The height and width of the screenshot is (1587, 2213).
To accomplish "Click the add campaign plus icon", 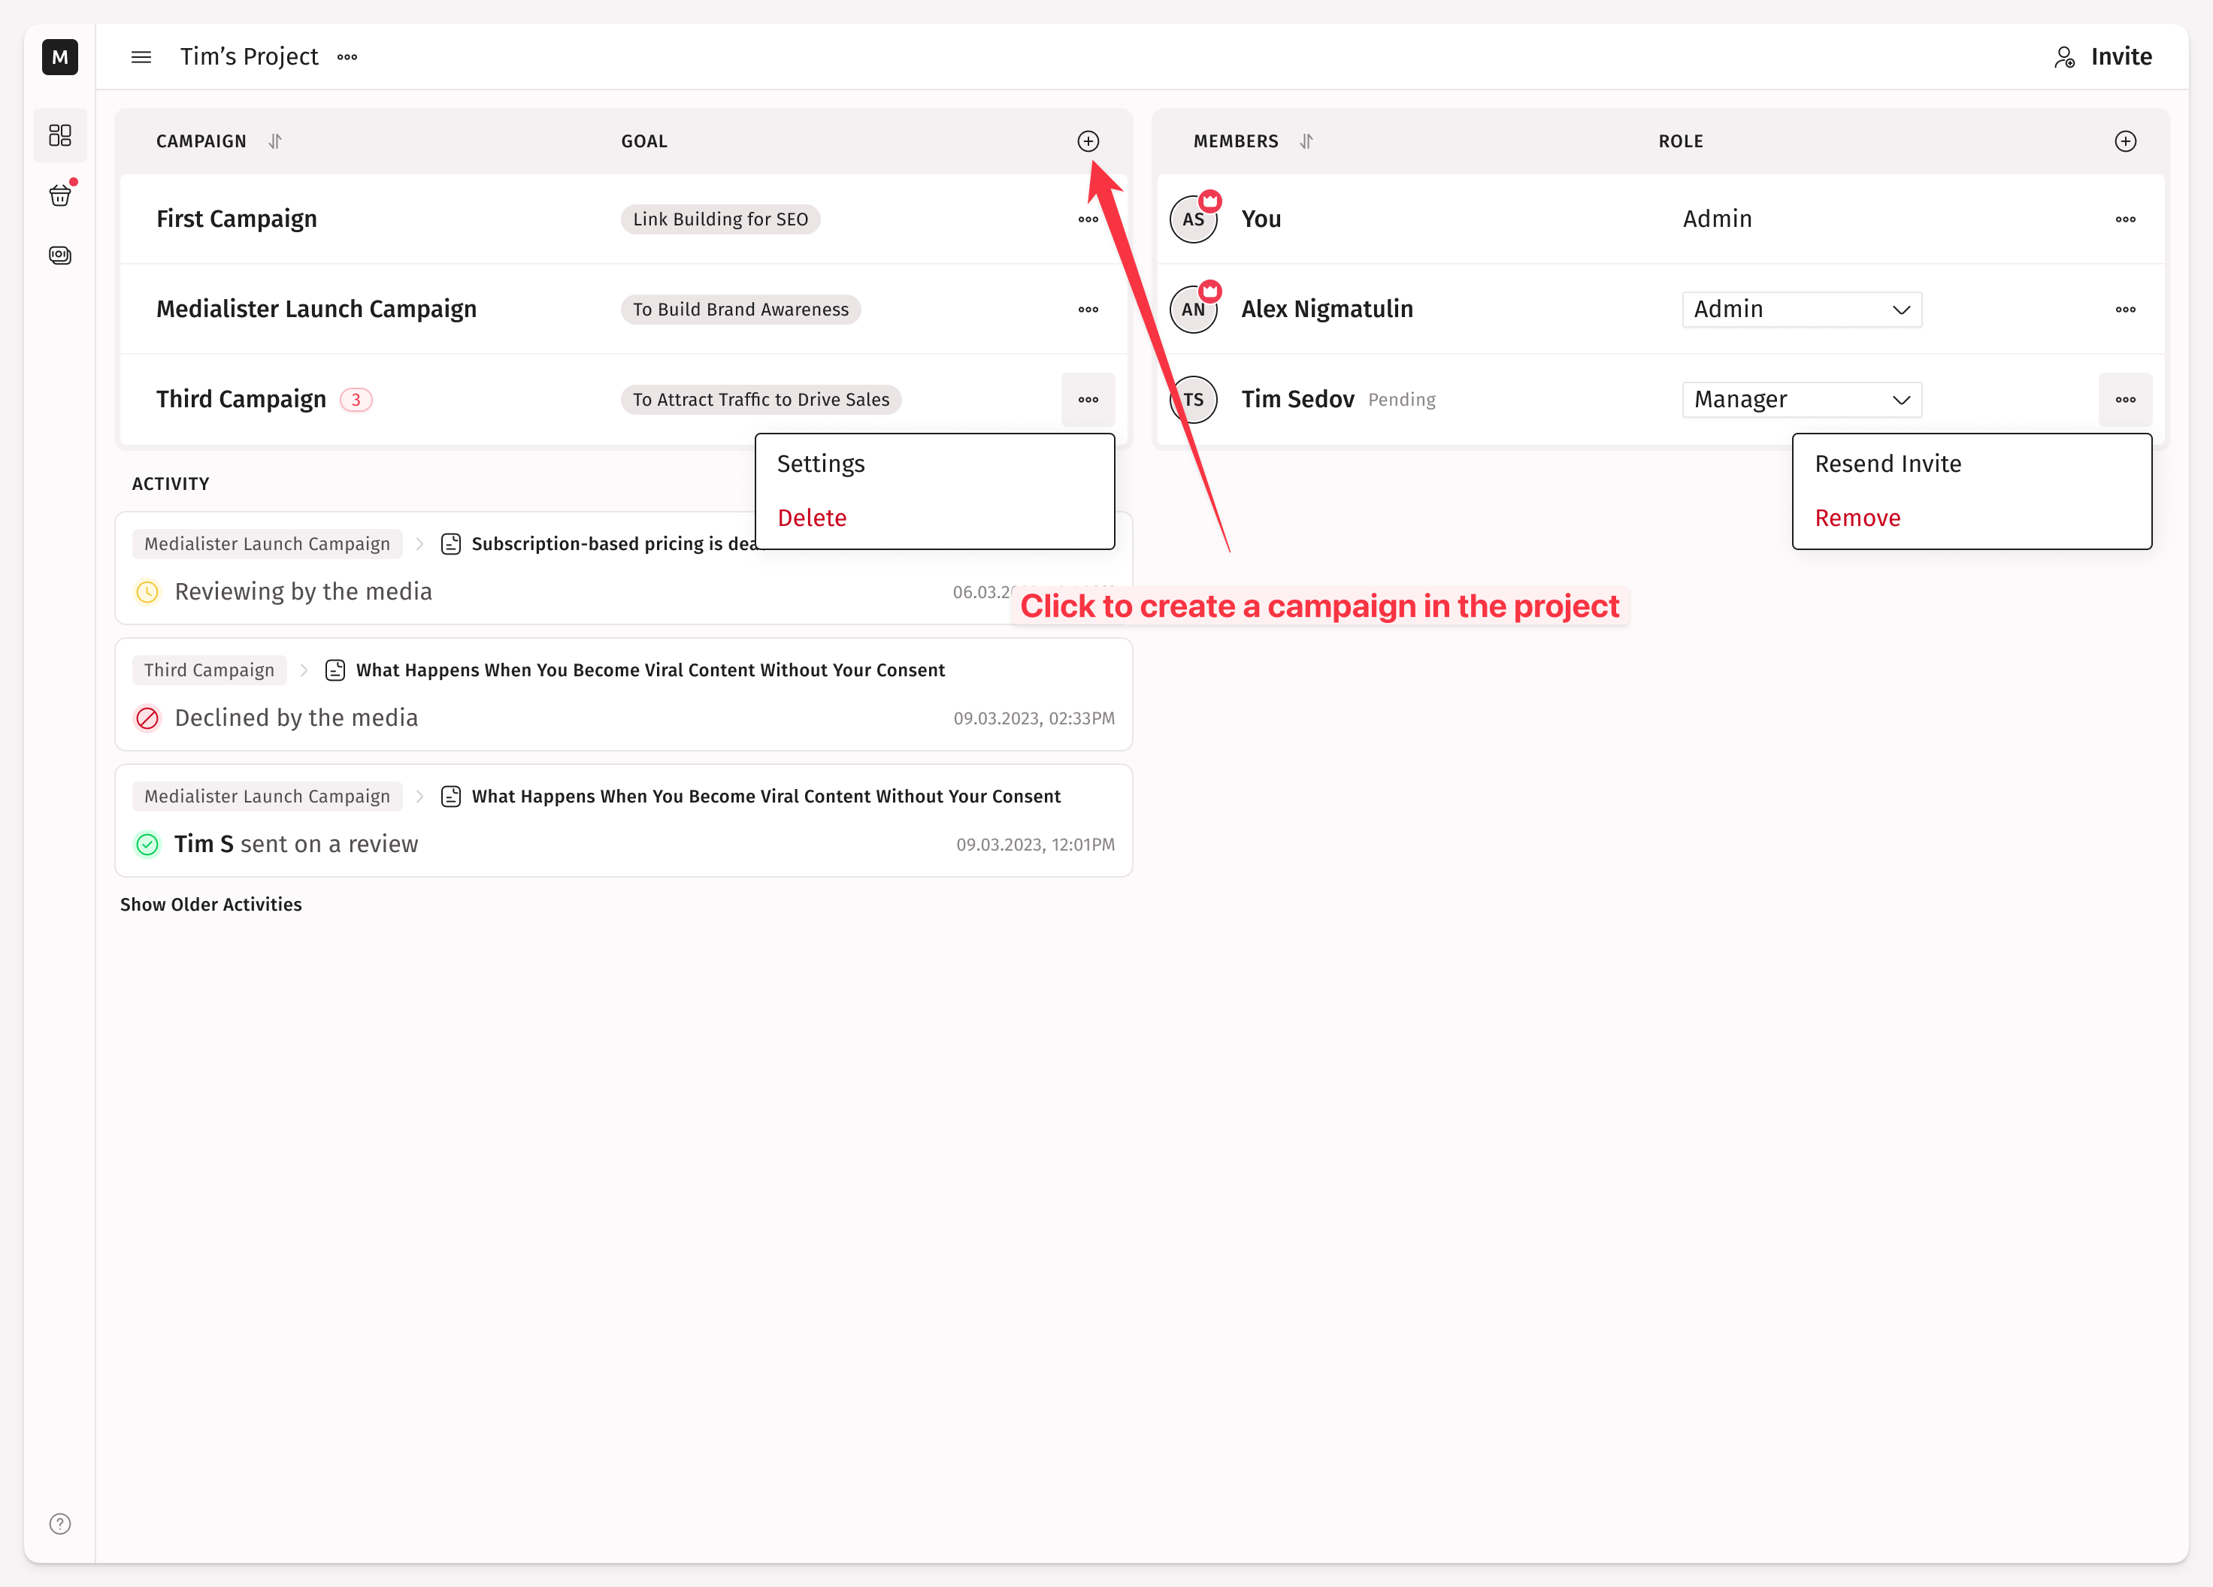I will [1088, 141].
